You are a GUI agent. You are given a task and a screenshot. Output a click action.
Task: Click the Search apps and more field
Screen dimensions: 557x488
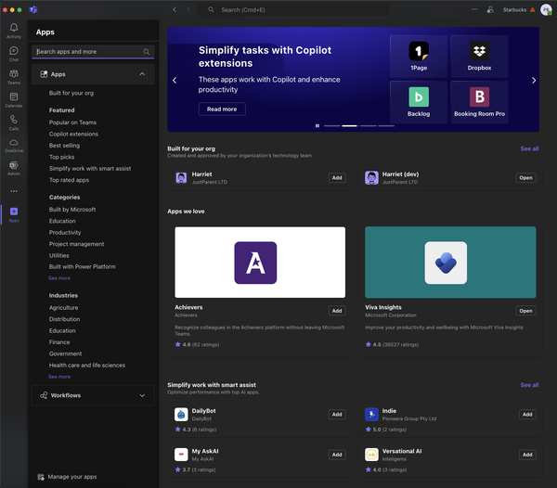tap(88, 52)
